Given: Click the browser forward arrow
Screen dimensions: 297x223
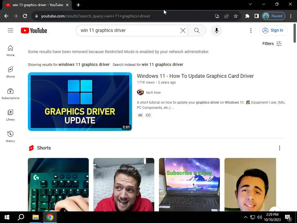Looking at the screenshot, I should coord(16,16).
